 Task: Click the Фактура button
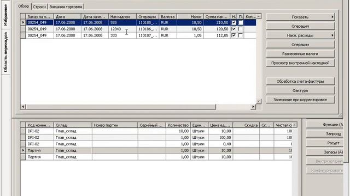[300, 90]
